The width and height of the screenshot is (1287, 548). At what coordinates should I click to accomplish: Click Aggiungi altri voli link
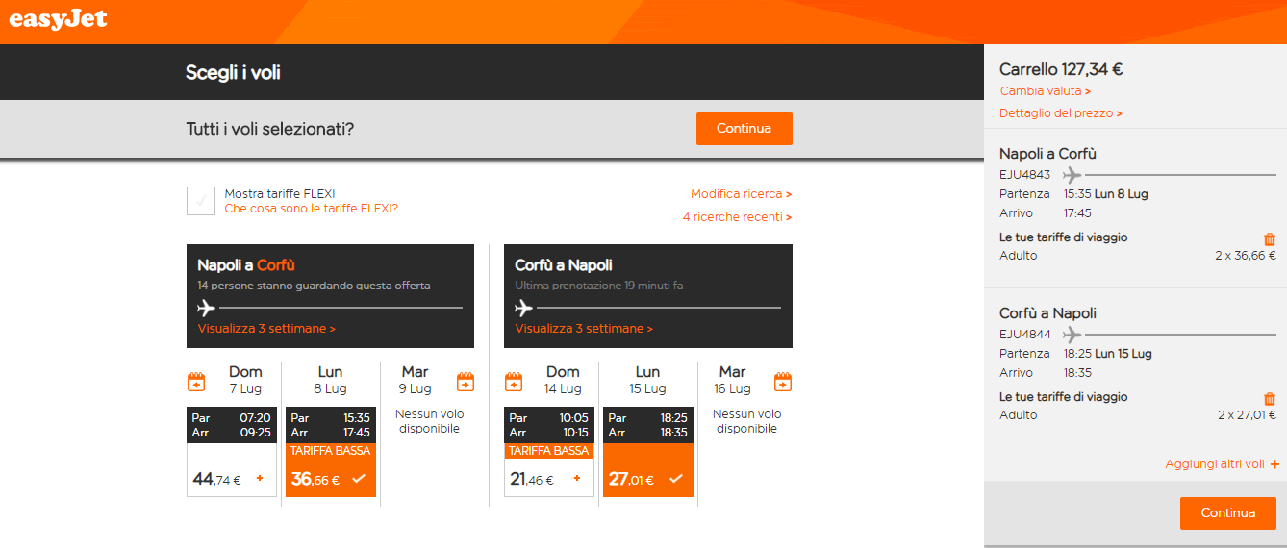pos(1215,464)
